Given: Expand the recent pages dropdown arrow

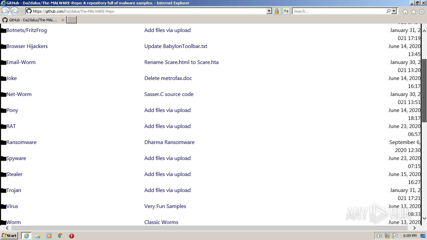Looking at the screenshot, I should [x=22, y=11].
